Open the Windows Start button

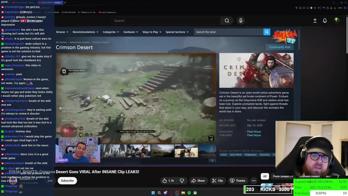click(x=153, y=193)
